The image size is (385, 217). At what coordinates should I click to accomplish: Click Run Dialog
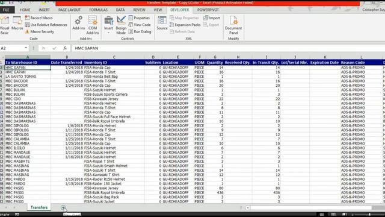tap(140, 32)
